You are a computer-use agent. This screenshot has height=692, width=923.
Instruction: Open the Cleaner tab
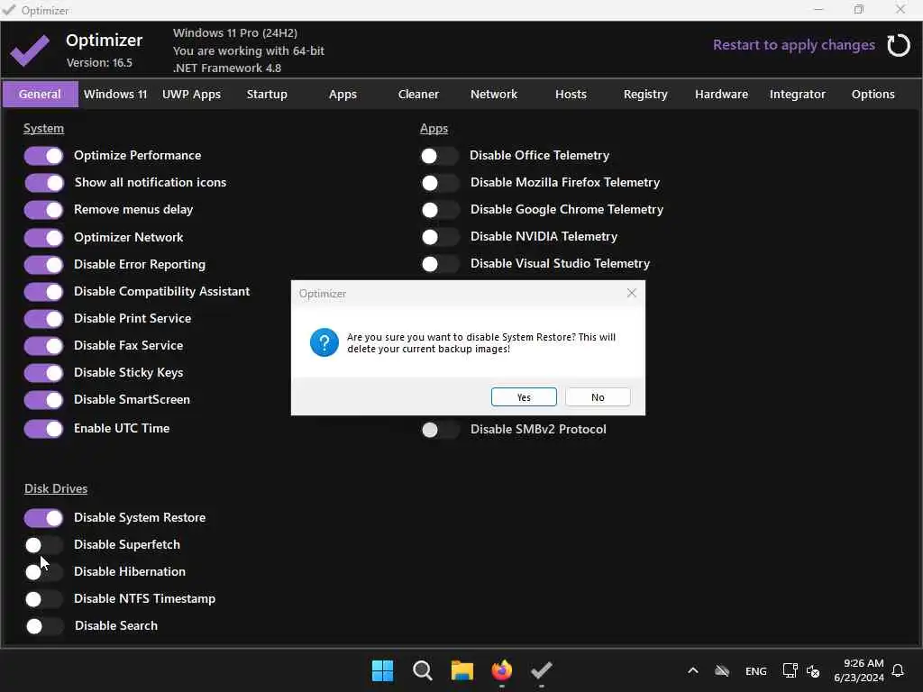click(418, 94)
